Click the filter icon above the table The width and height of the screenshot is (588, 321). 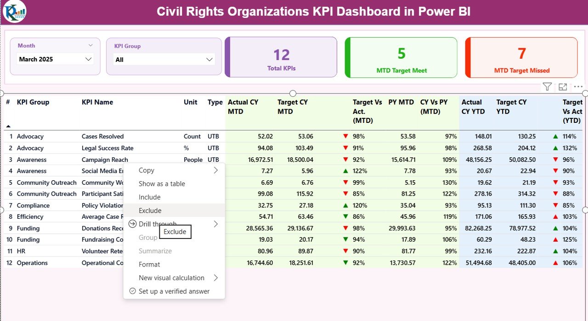click(x=547, y=87)
